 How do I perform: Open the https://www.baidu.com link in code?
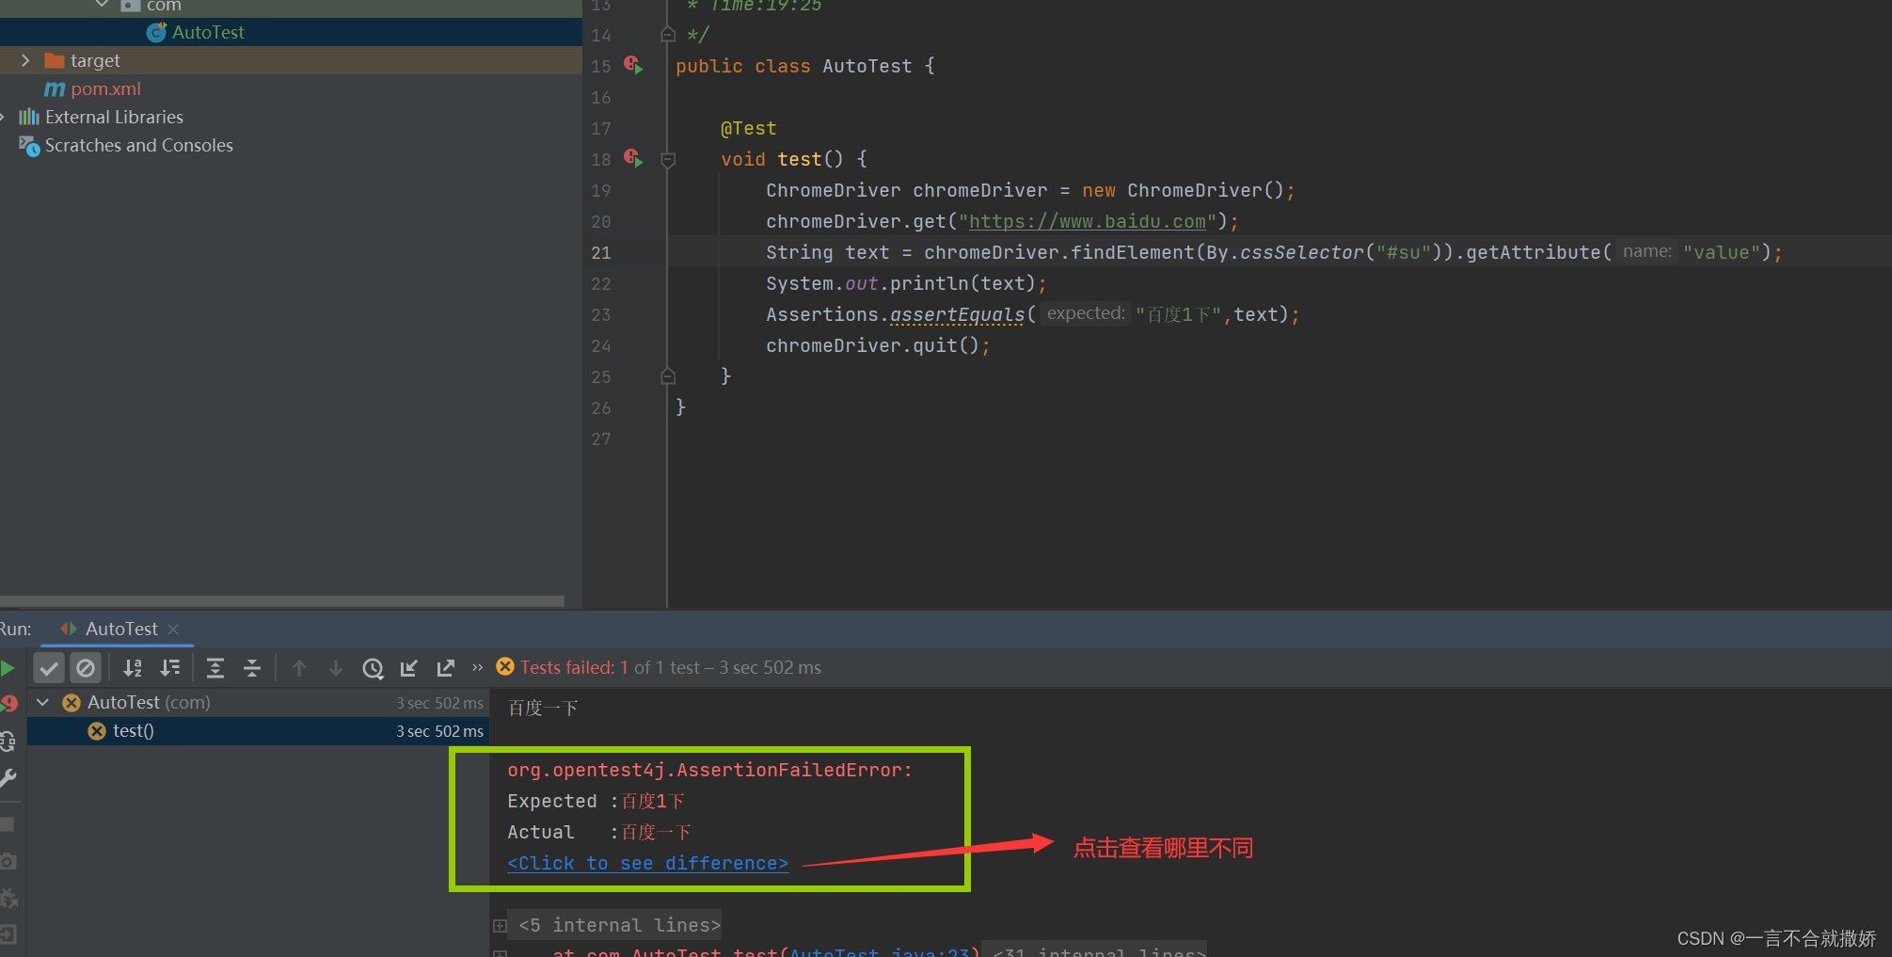(1088, 221)
